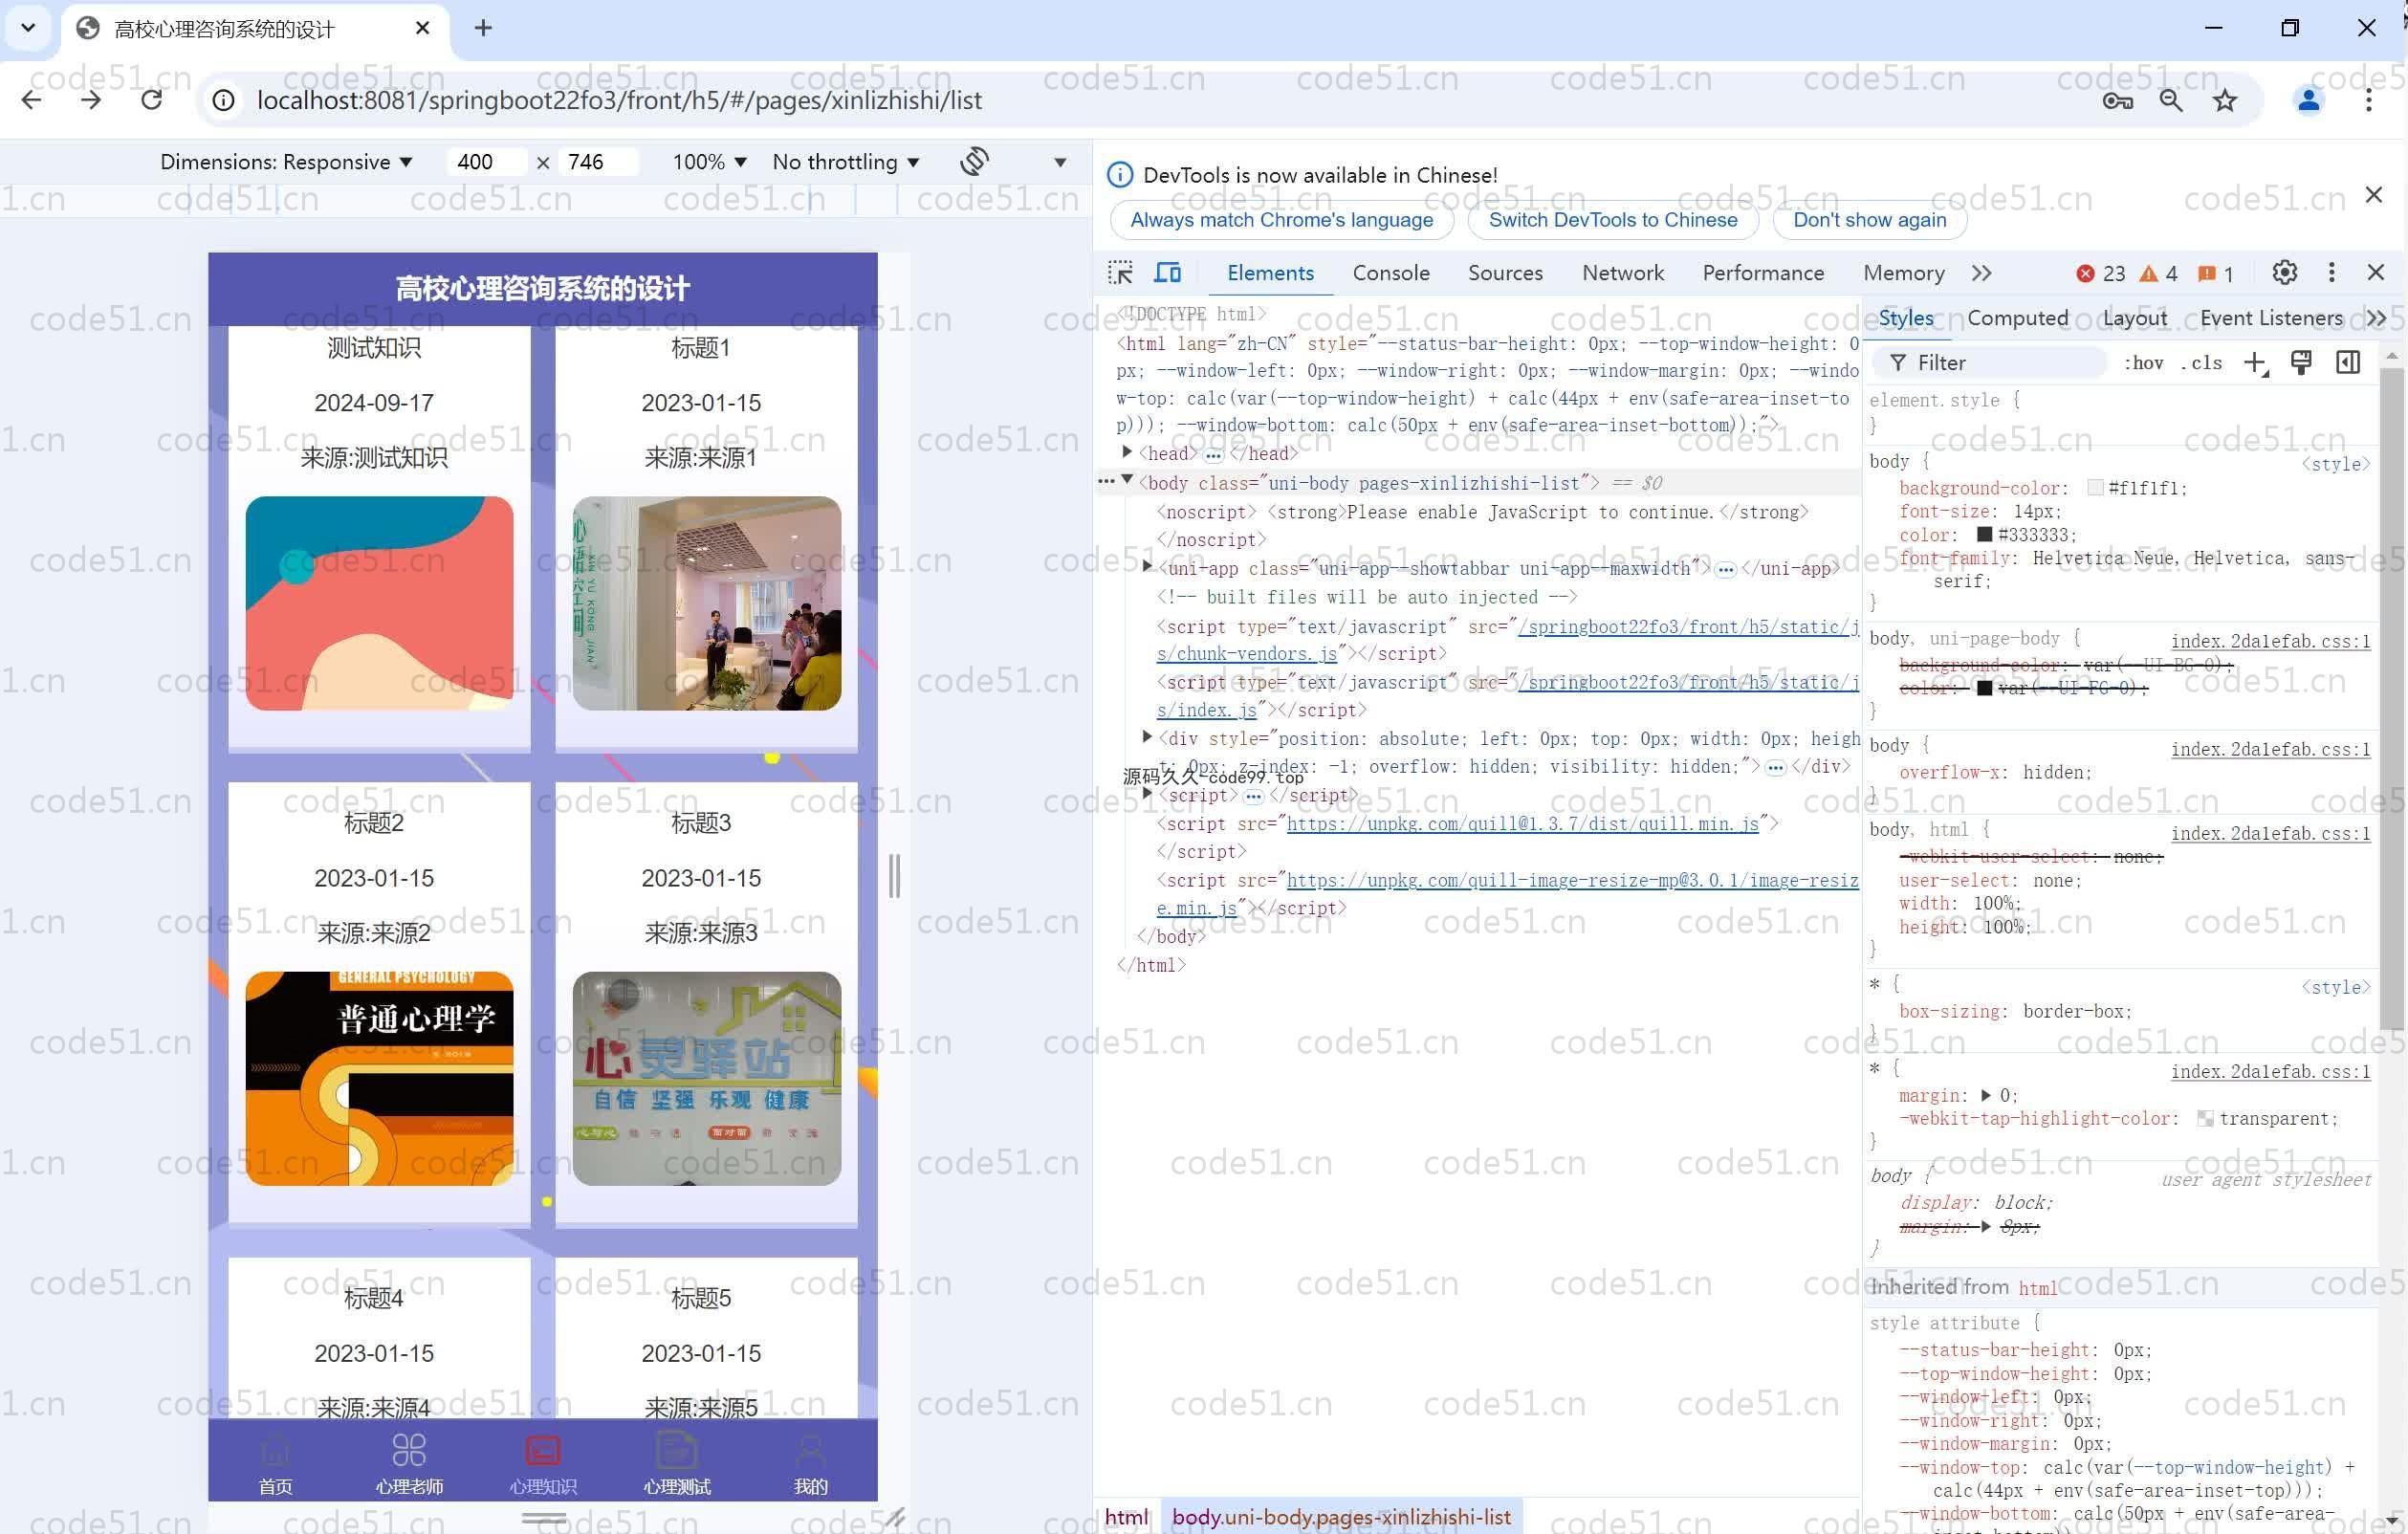Open the Event Listeners tab
This screenshot has width=2408, height=1534.
point(2270,318)
